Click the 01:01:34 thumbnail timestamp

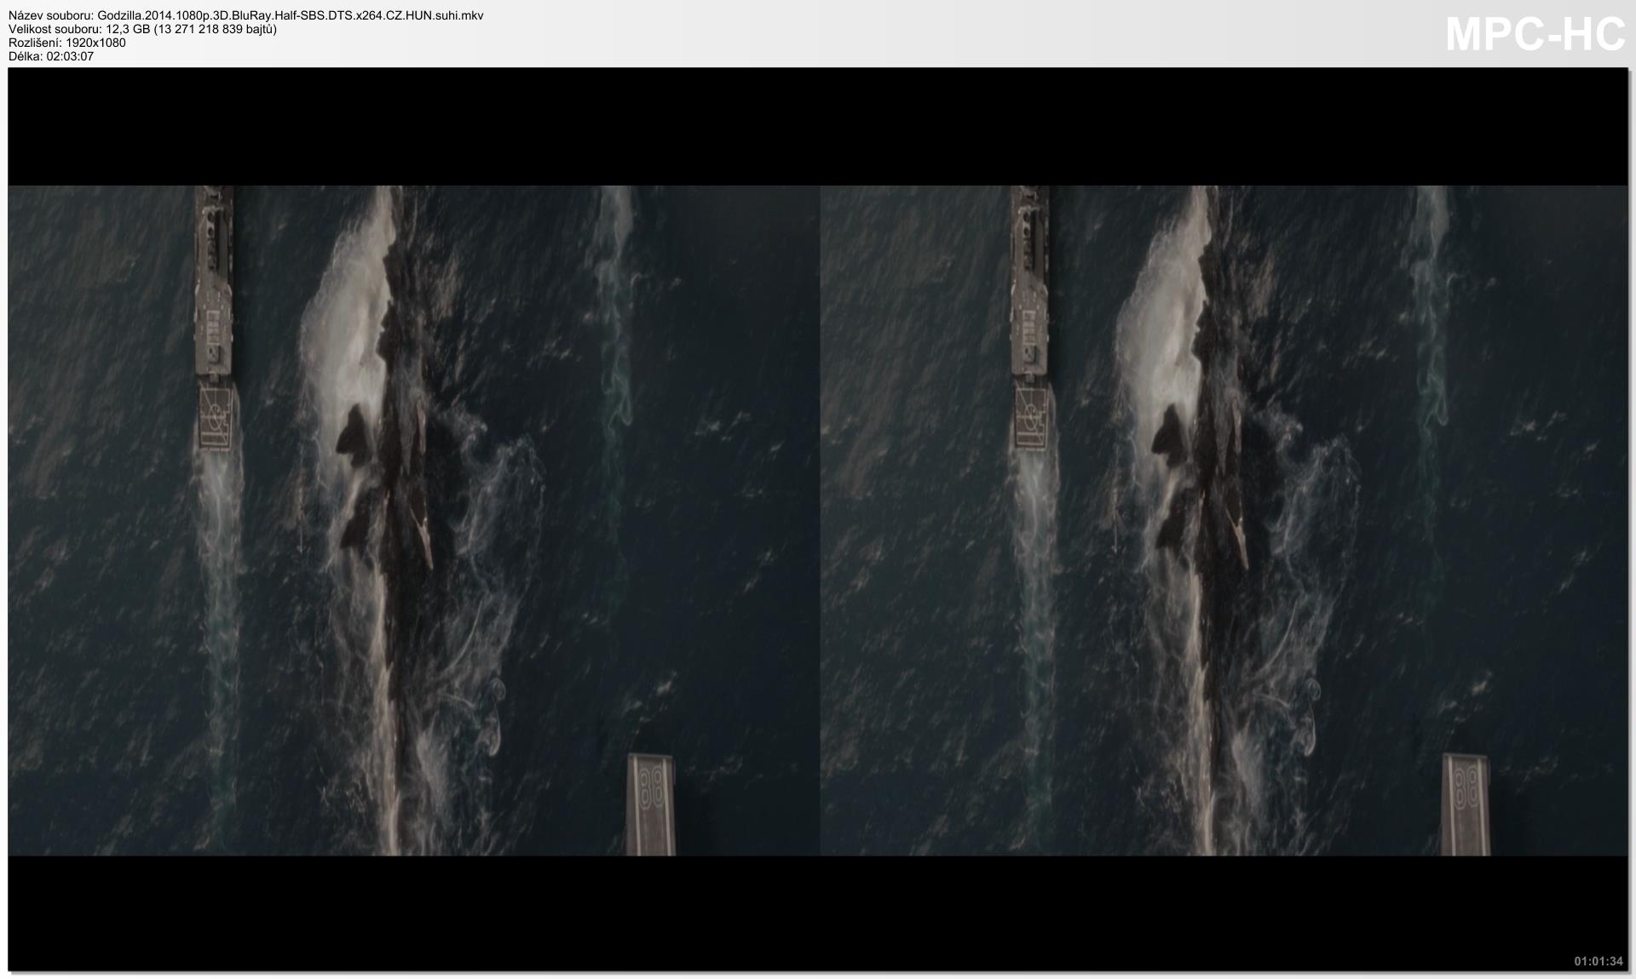tap(1598, 961)
